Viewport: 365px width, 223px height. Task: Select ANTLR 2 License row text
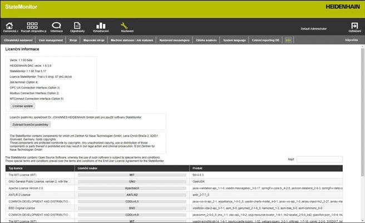click(x=19, y=195)
